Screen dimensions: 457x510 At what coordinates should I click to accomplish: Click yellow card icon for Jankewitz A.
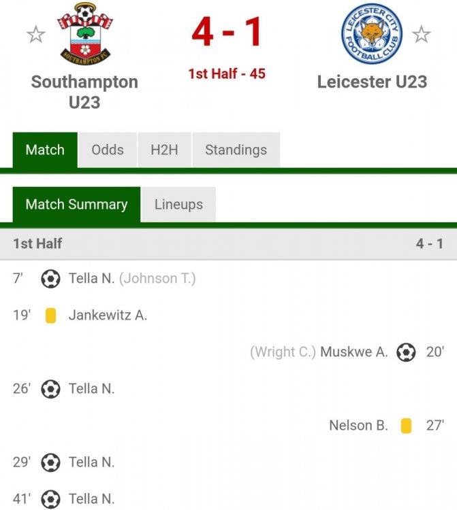(50, 316)
